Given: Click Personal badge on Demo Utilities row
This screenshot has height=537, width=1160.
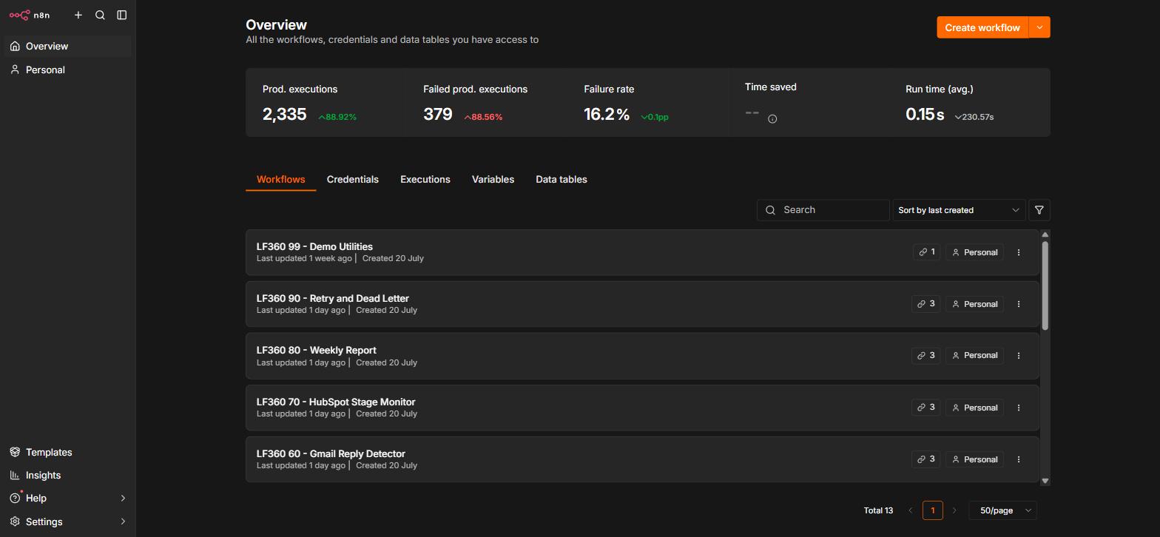Looking at the screenshot, I should 974,252.
